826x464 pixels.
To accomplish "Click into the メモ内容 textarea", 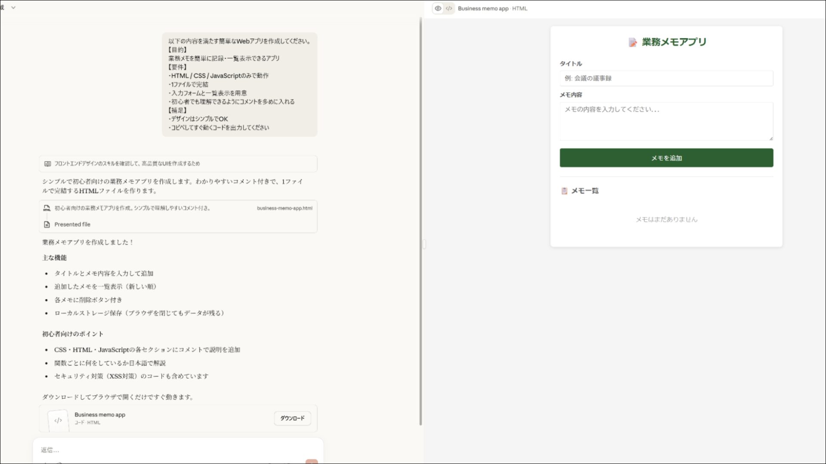I will click(x=666, y=122).
